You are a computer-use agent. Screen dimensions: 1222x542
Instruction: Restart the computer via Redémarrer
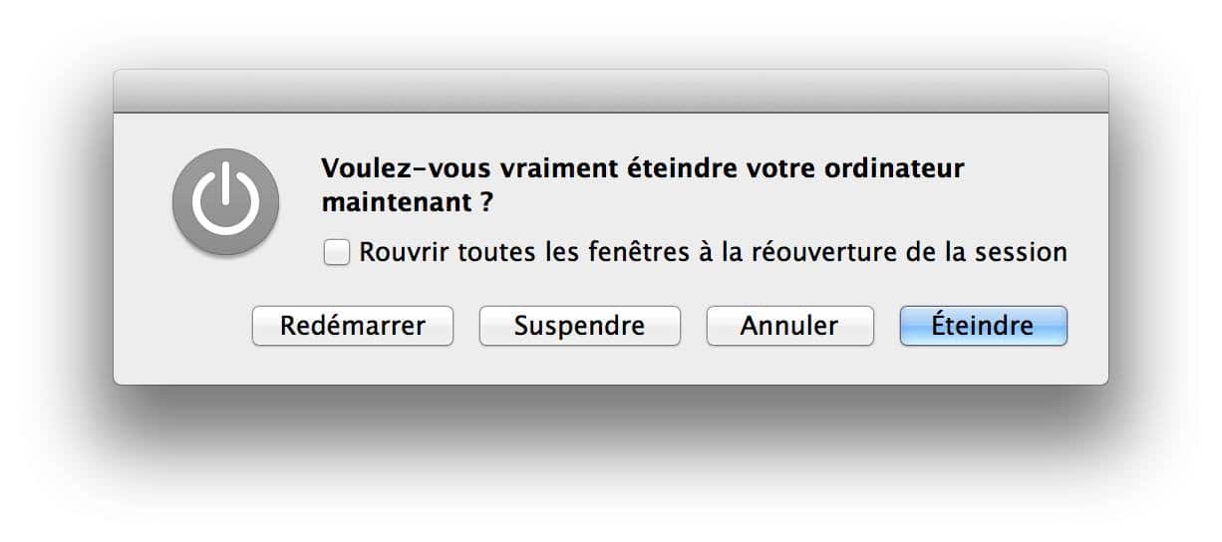pos(353,326)
